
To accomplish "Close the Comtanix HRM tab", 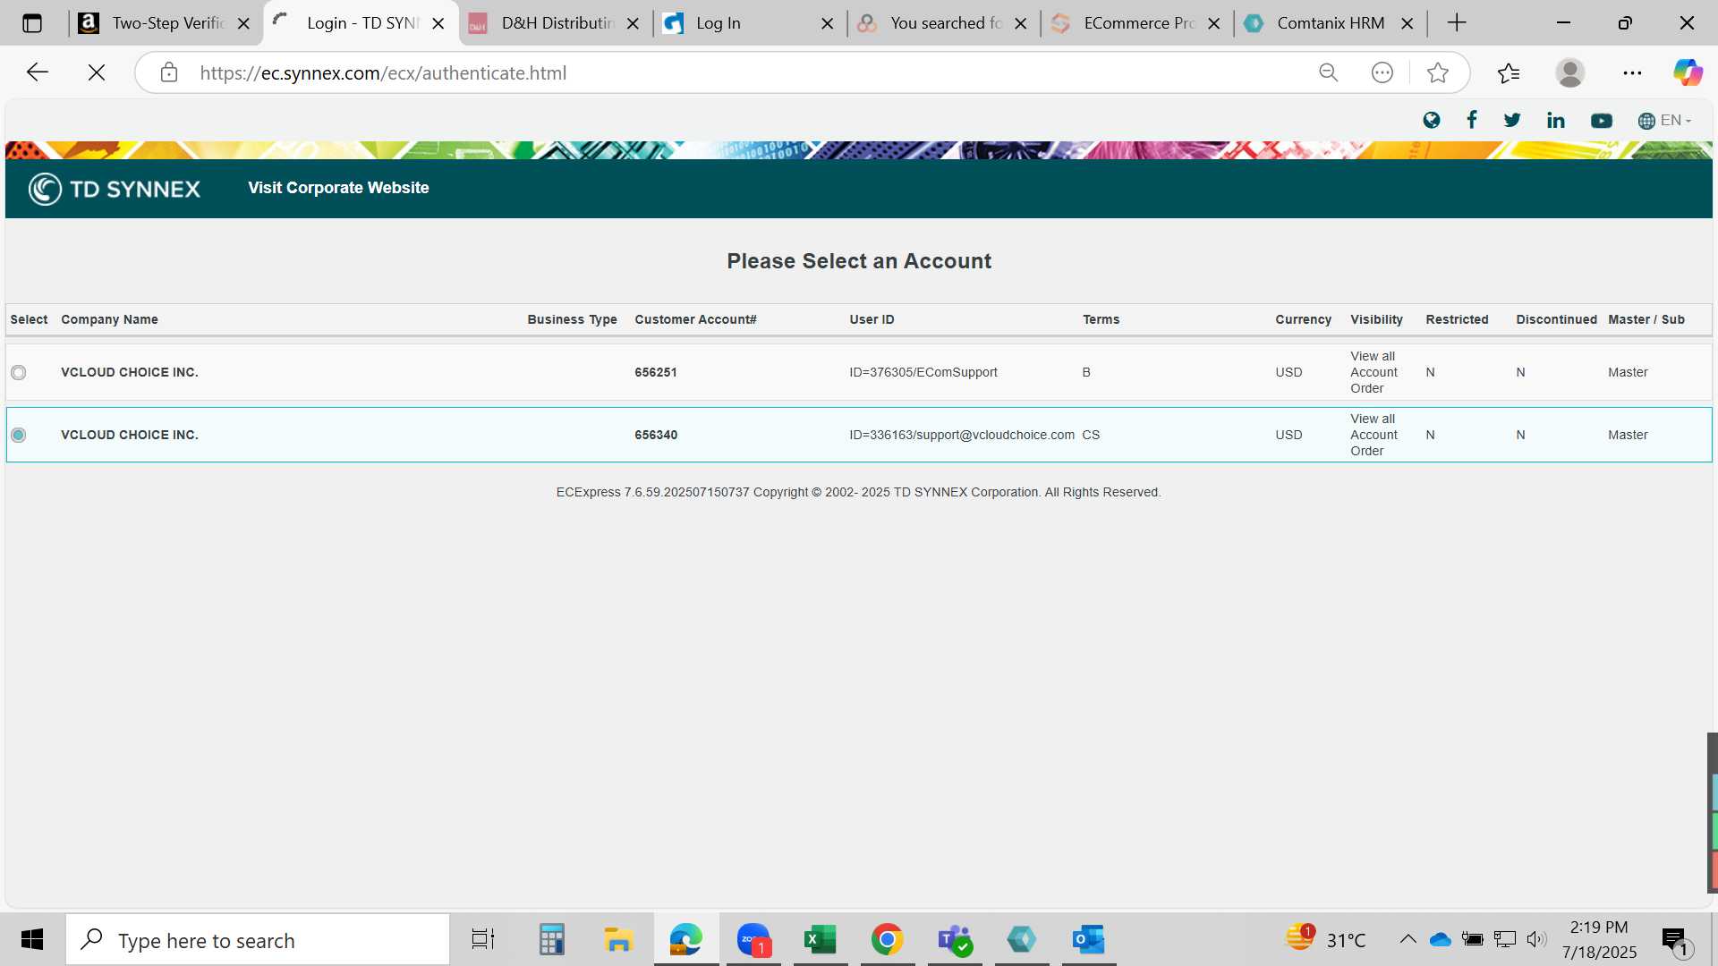I will (x=1408, y=24).
